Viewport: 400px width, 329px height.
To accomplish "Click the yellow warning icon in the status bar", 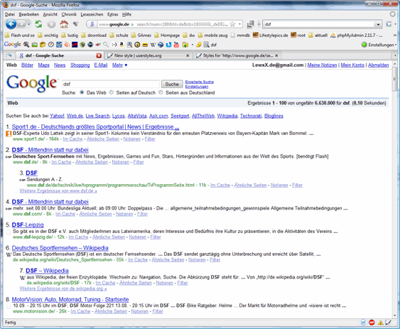I will (x=380, y=323).
